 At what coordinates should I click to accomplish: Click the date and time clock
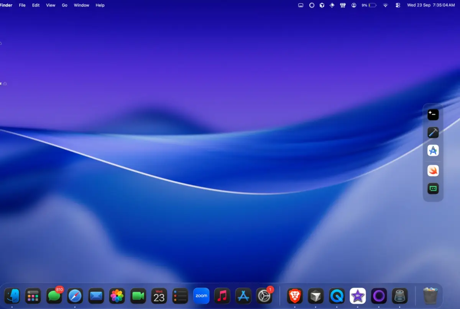[431, 5]
